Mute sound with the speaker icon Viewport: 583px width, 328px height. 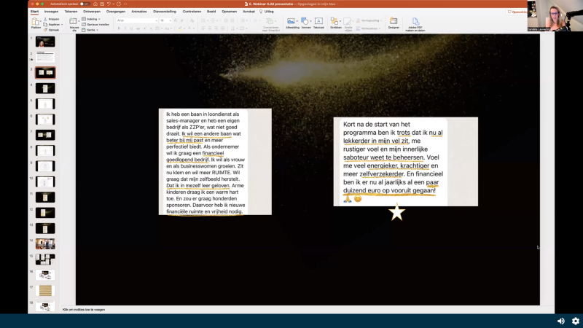[x=560, y=321]
